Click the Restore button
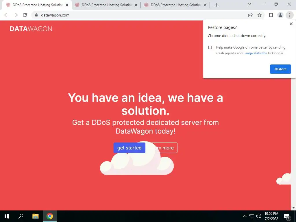Viewport: 296px width, 222px height. pos(280,69)
